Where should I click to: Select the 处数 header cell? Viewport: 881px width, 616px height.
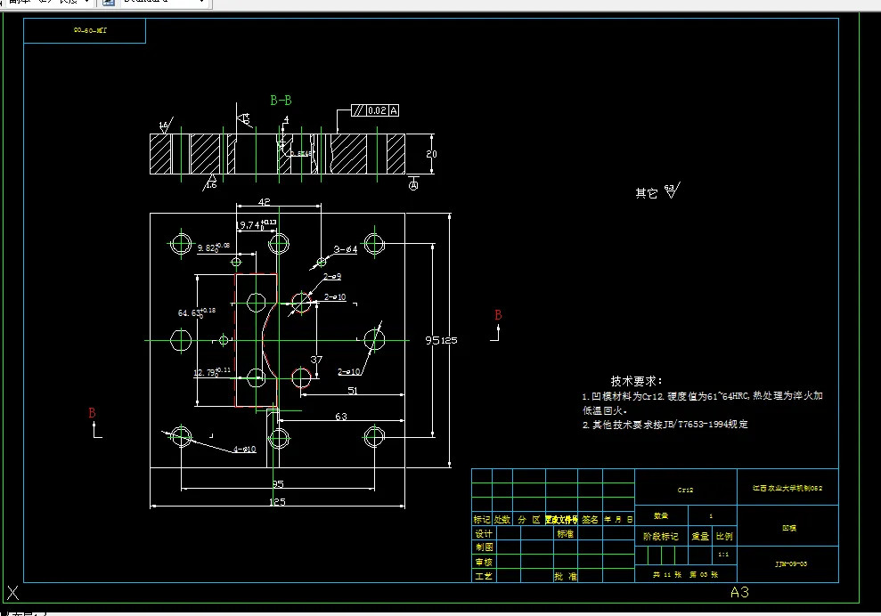[502, 520]
